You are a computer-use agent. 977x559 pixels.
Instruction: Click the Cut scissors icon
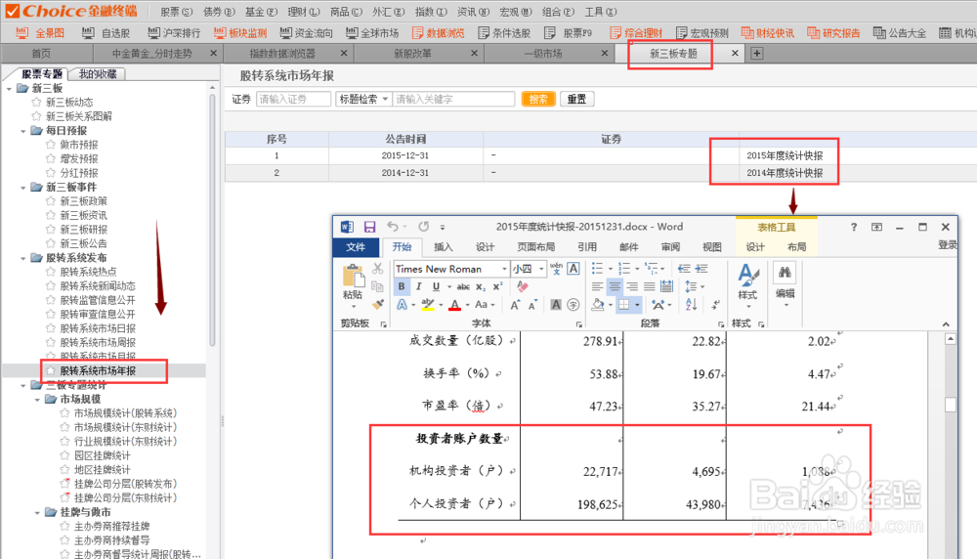click(377, 269)
